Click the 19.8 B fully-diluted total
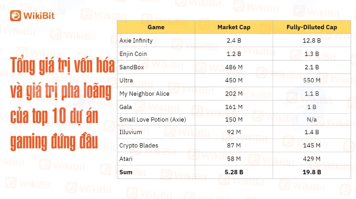This screenshot has height=199, width=356. coord(312,172)
